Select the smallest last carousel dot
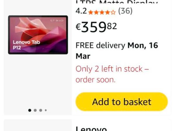Viewport: 175px width, 131px height. click(46, 110)
